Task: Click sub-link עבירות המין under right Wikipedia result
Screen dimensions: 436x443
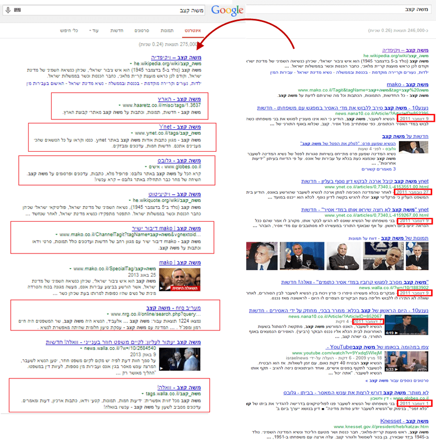Action: pyautogui.click(x=281, y=72)
